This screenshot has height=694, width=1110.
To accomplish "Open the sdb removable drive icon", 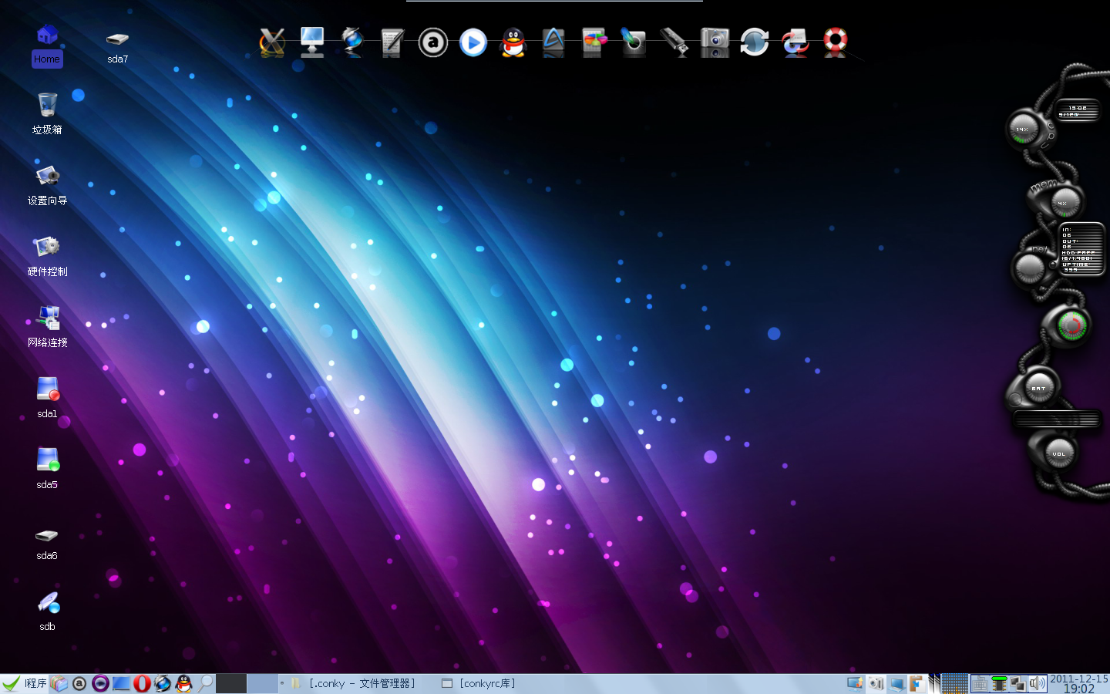I will [x=47, y=610].
